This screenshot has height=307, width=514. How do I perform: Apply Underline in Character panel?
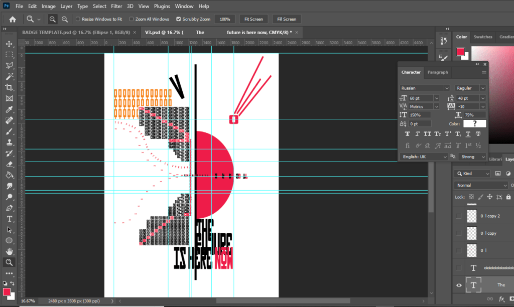(468, 134)
